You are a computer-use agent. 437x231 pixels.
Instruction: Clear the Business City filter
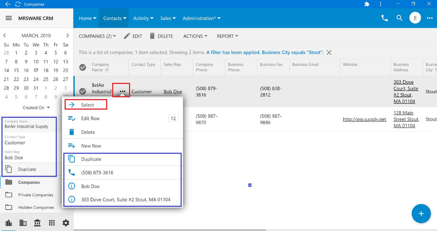click(329, 52)
